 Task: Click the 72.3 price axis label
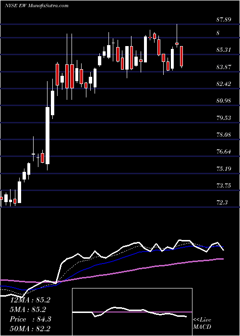tap(222, 203)
